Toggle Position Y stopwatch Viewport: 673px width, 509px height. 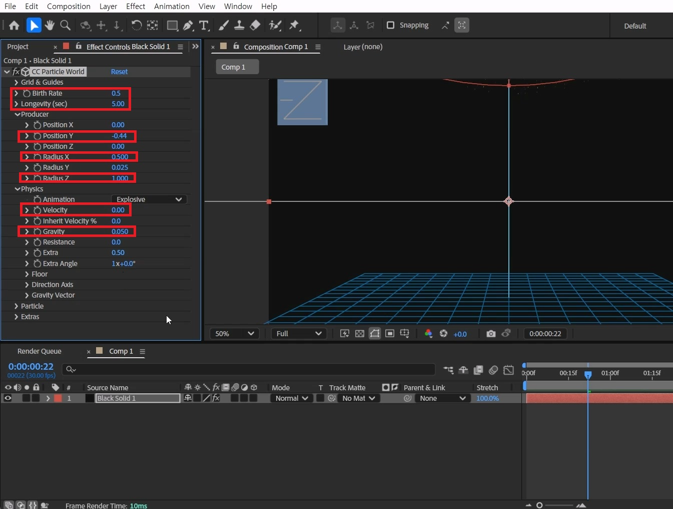(37, 136)
